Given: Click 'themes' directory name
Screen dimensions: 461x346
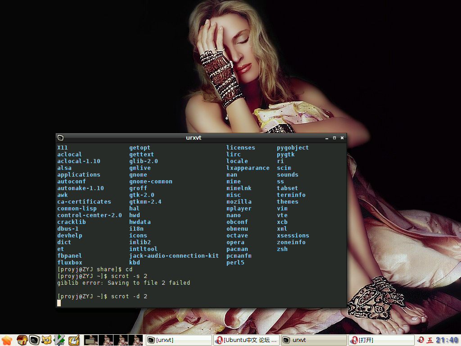Looking at the screenshot, I should 287,202.
